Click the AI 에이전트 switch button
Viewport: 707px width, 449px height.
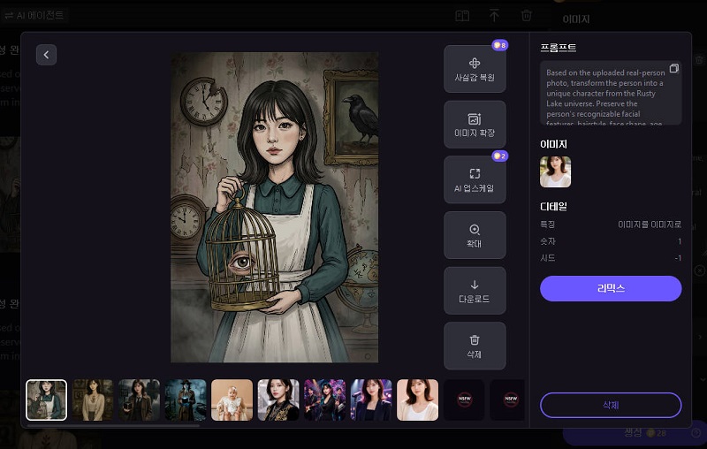pyautogui.click(x=34, y=15)
